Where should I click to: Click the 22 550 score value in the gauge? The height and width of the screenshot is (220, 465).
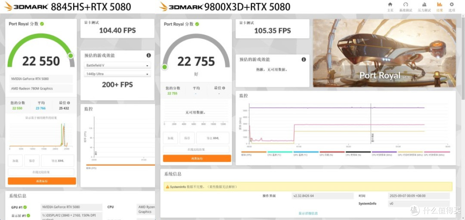41,62
